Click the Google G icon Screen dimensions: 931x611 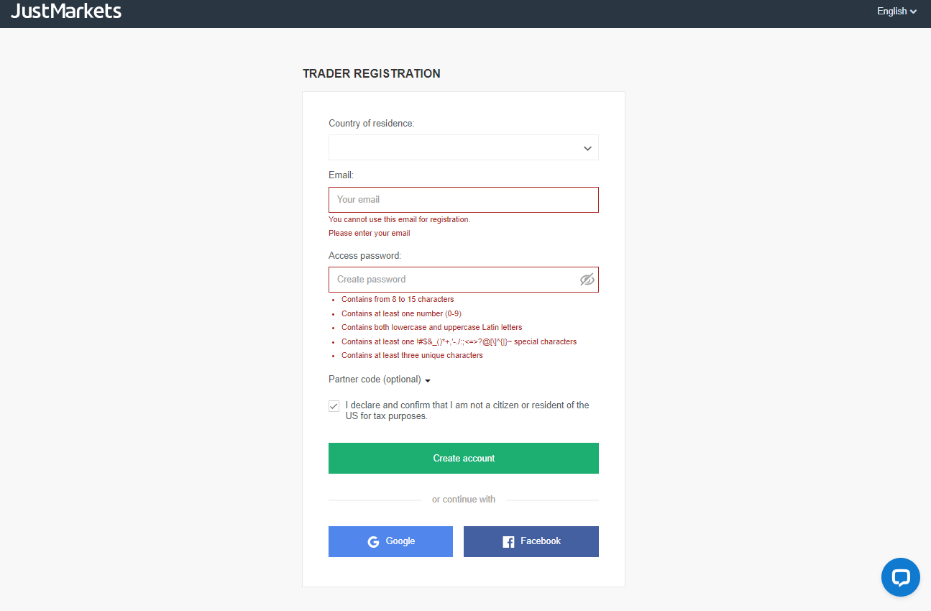[x=374, y=541]
